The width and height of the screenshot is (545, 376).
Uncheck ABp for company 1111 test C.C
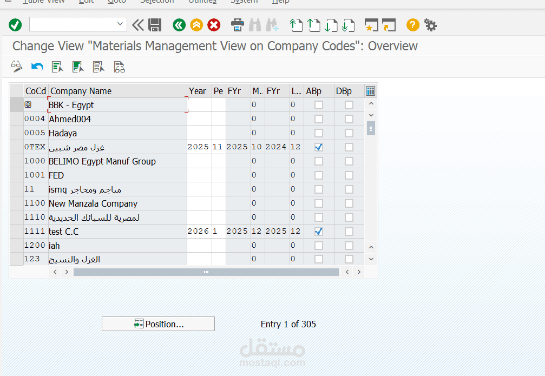318,231
